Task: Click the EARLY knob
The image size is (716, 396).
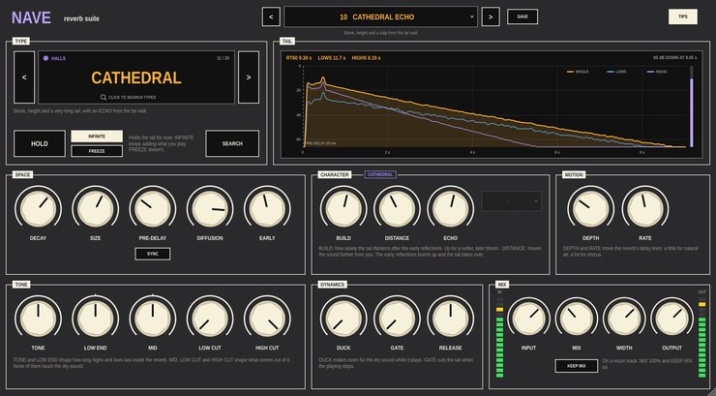Action: pos(267,209)
